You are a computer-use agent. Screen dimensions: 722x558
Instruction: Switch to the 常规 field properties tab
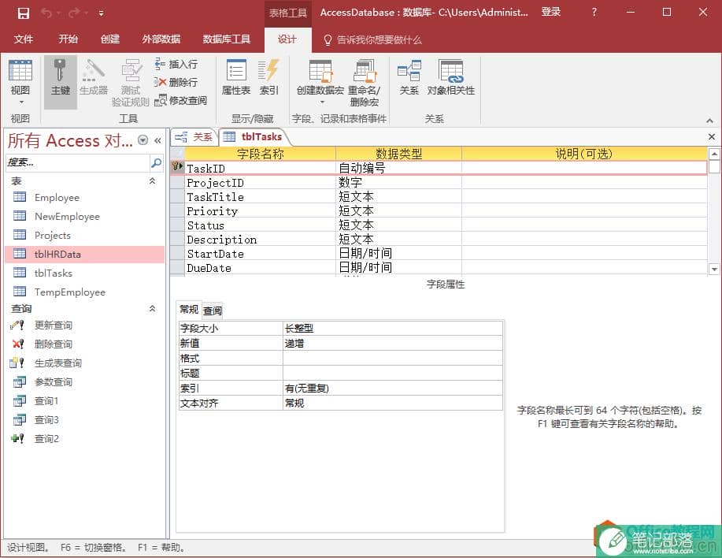[x=189, y=309]
